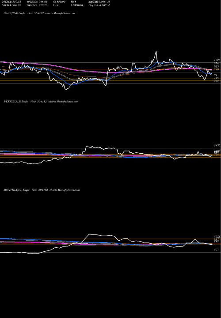Click the Day Vol: 0.007 M text
The image size is (221, 318).
tap(99, 5)
